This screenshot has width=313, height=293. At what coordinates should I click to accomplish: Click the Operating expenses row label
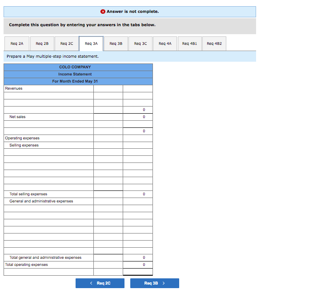22,138
